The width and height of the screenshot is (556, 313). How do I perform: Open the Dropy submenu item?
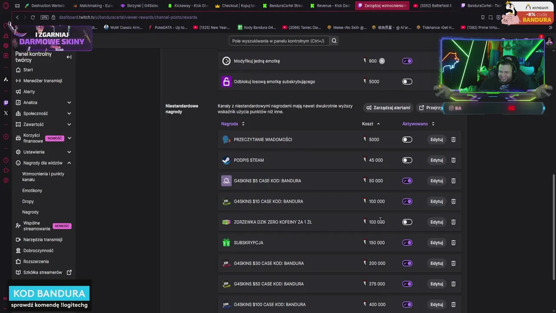point(28,201)
